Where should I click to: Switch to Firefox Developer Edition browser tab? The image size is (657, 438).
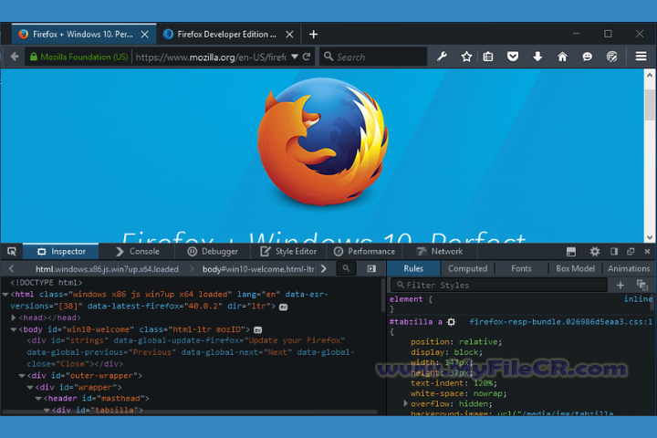pyautogui.click(x=226, y=35)
